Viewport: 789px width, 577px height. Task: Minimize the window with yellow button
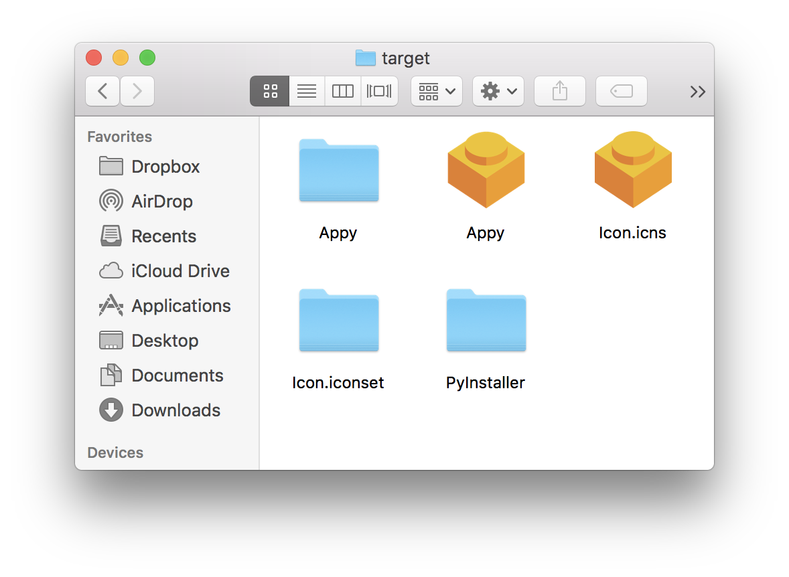pyautogui.click(x=121, y=58)
